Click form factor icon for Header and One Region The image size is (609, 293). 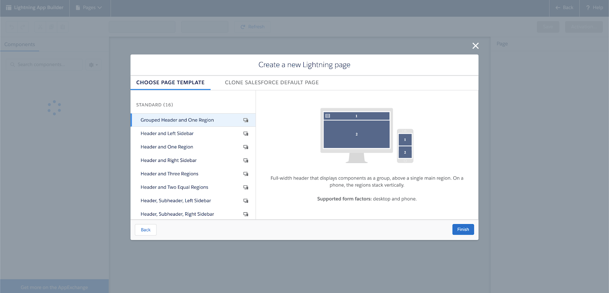[x=246, y=147]
